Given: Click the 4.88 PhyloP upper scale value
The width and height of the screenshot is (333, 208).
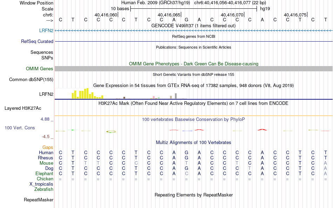Looking at the screenshot, I should click(x=45, y=119).
